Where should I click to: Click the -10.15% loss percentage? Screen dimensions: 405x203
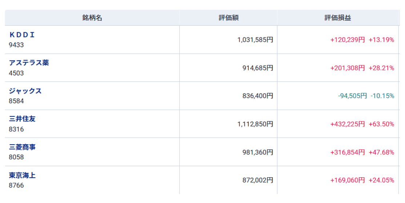pos(382,96)
